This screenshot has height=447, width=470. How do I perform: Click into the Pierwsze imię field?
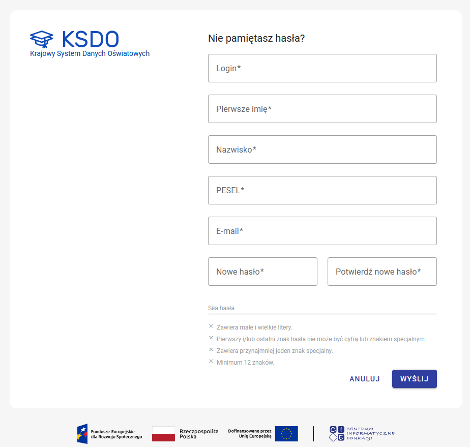322,109
